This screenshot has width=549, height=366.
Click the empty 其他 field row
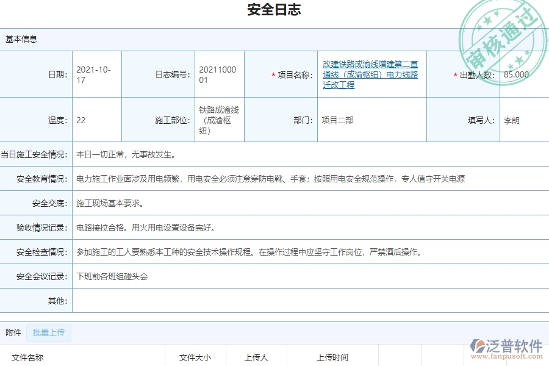pyautogui.click(x=244, y=301)
